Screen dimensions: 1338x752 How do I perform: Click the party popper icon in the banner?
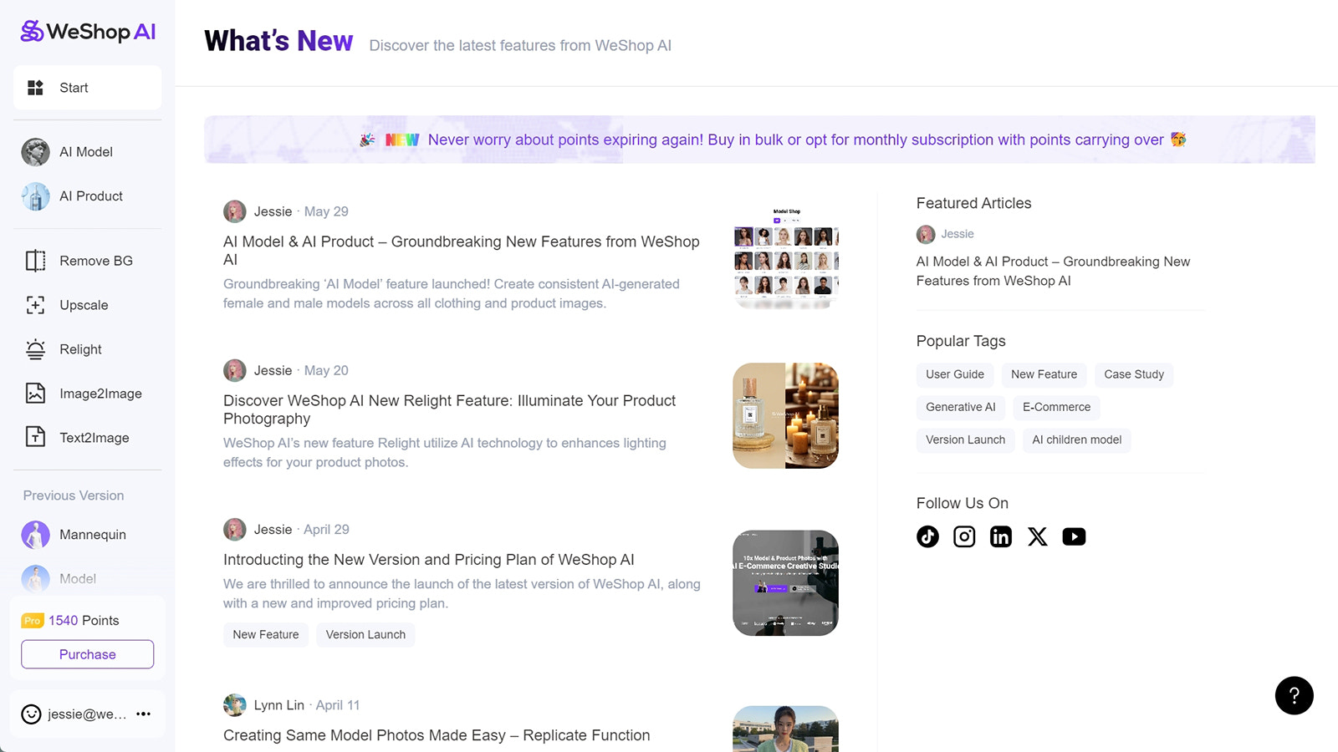(367, 140)
